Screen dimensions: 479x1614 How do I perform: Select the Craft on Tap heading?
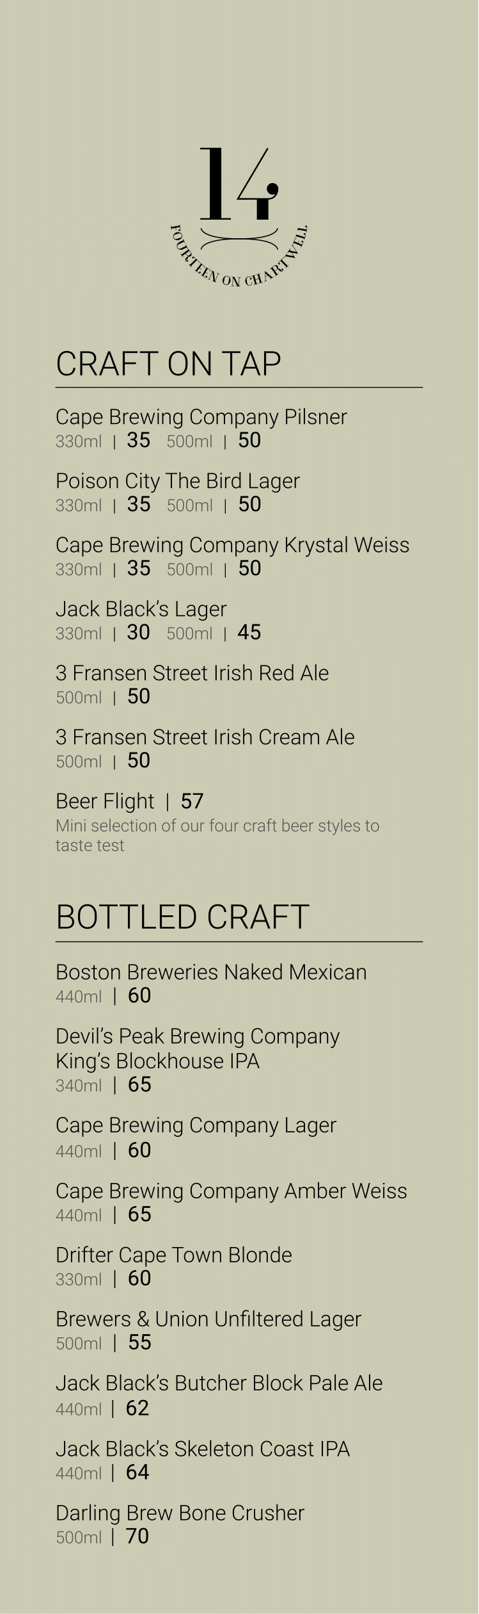pyautogui.click(x=168, y=364)
